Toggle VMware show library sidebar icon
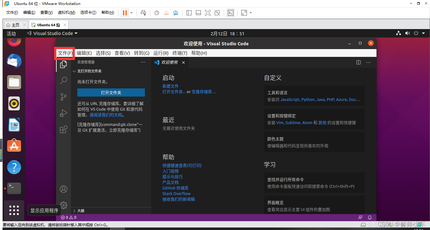Image resolution: width=430 pixels, height=230 pixels. click(x=189, y=13)
